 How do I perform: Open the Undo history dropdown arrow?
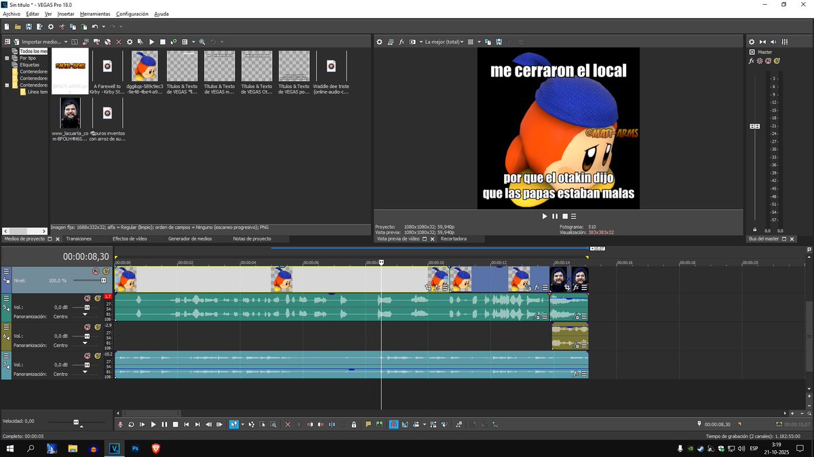click(x=104, y=26)
